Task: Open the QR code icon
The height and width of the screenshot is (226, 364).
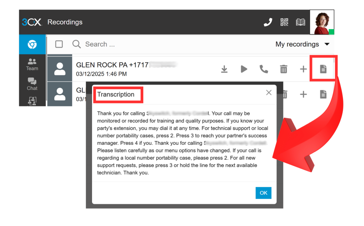Action: click(x=284, y=22)
